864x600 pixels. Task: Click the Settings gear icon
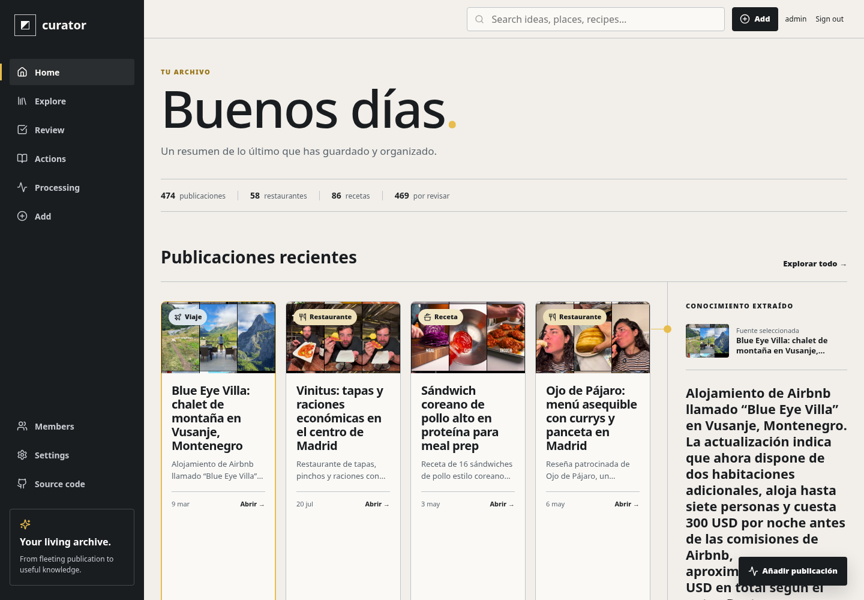(22, 455)
